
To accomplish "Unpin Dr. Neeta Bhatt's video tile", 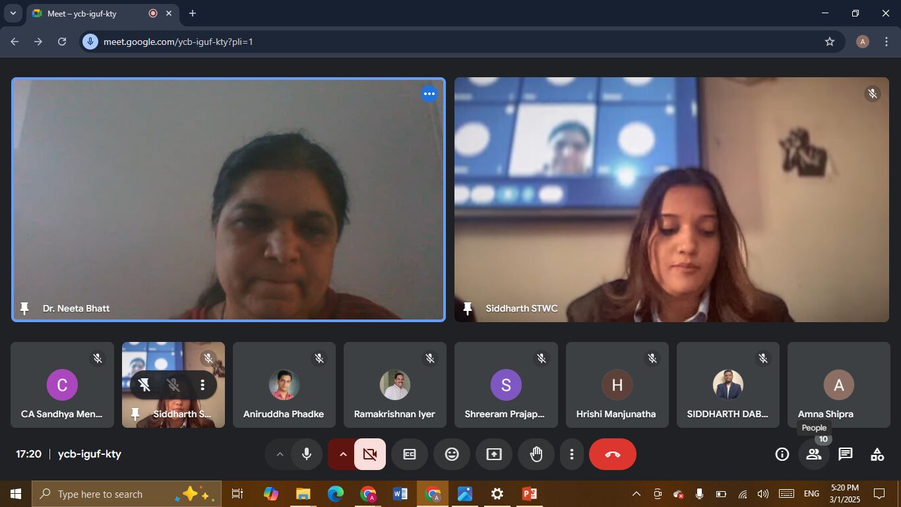I will click(x=25, y=308).
